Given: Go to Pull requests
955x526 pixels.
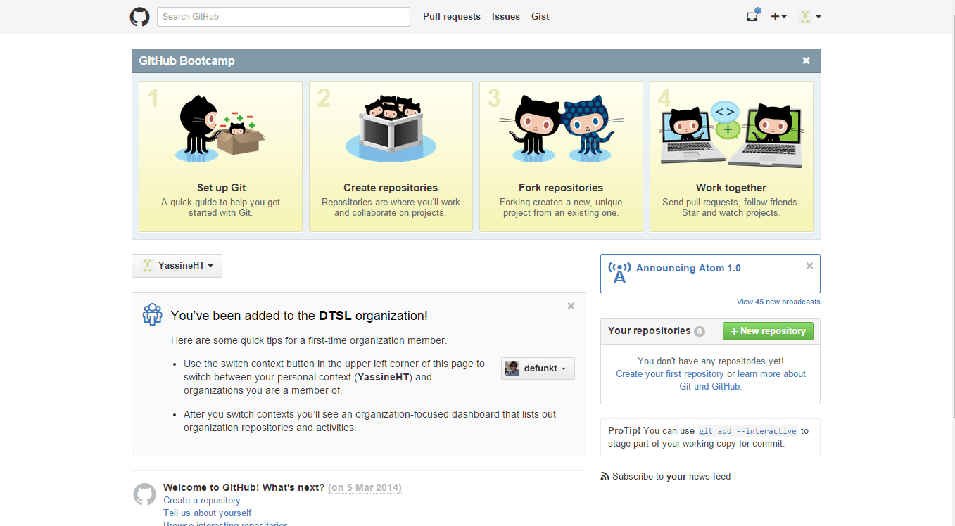Looking at the screenshot, I should pos(452,17).
